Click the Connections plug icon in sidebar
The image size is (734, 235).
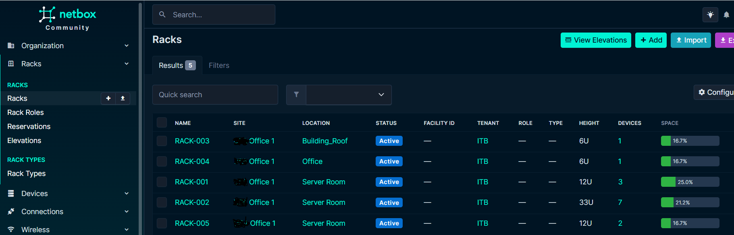(11, 212)
